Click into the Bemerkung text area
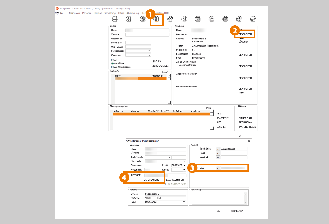The height and width of the screenshot is (224, 329). coord(217,198)
